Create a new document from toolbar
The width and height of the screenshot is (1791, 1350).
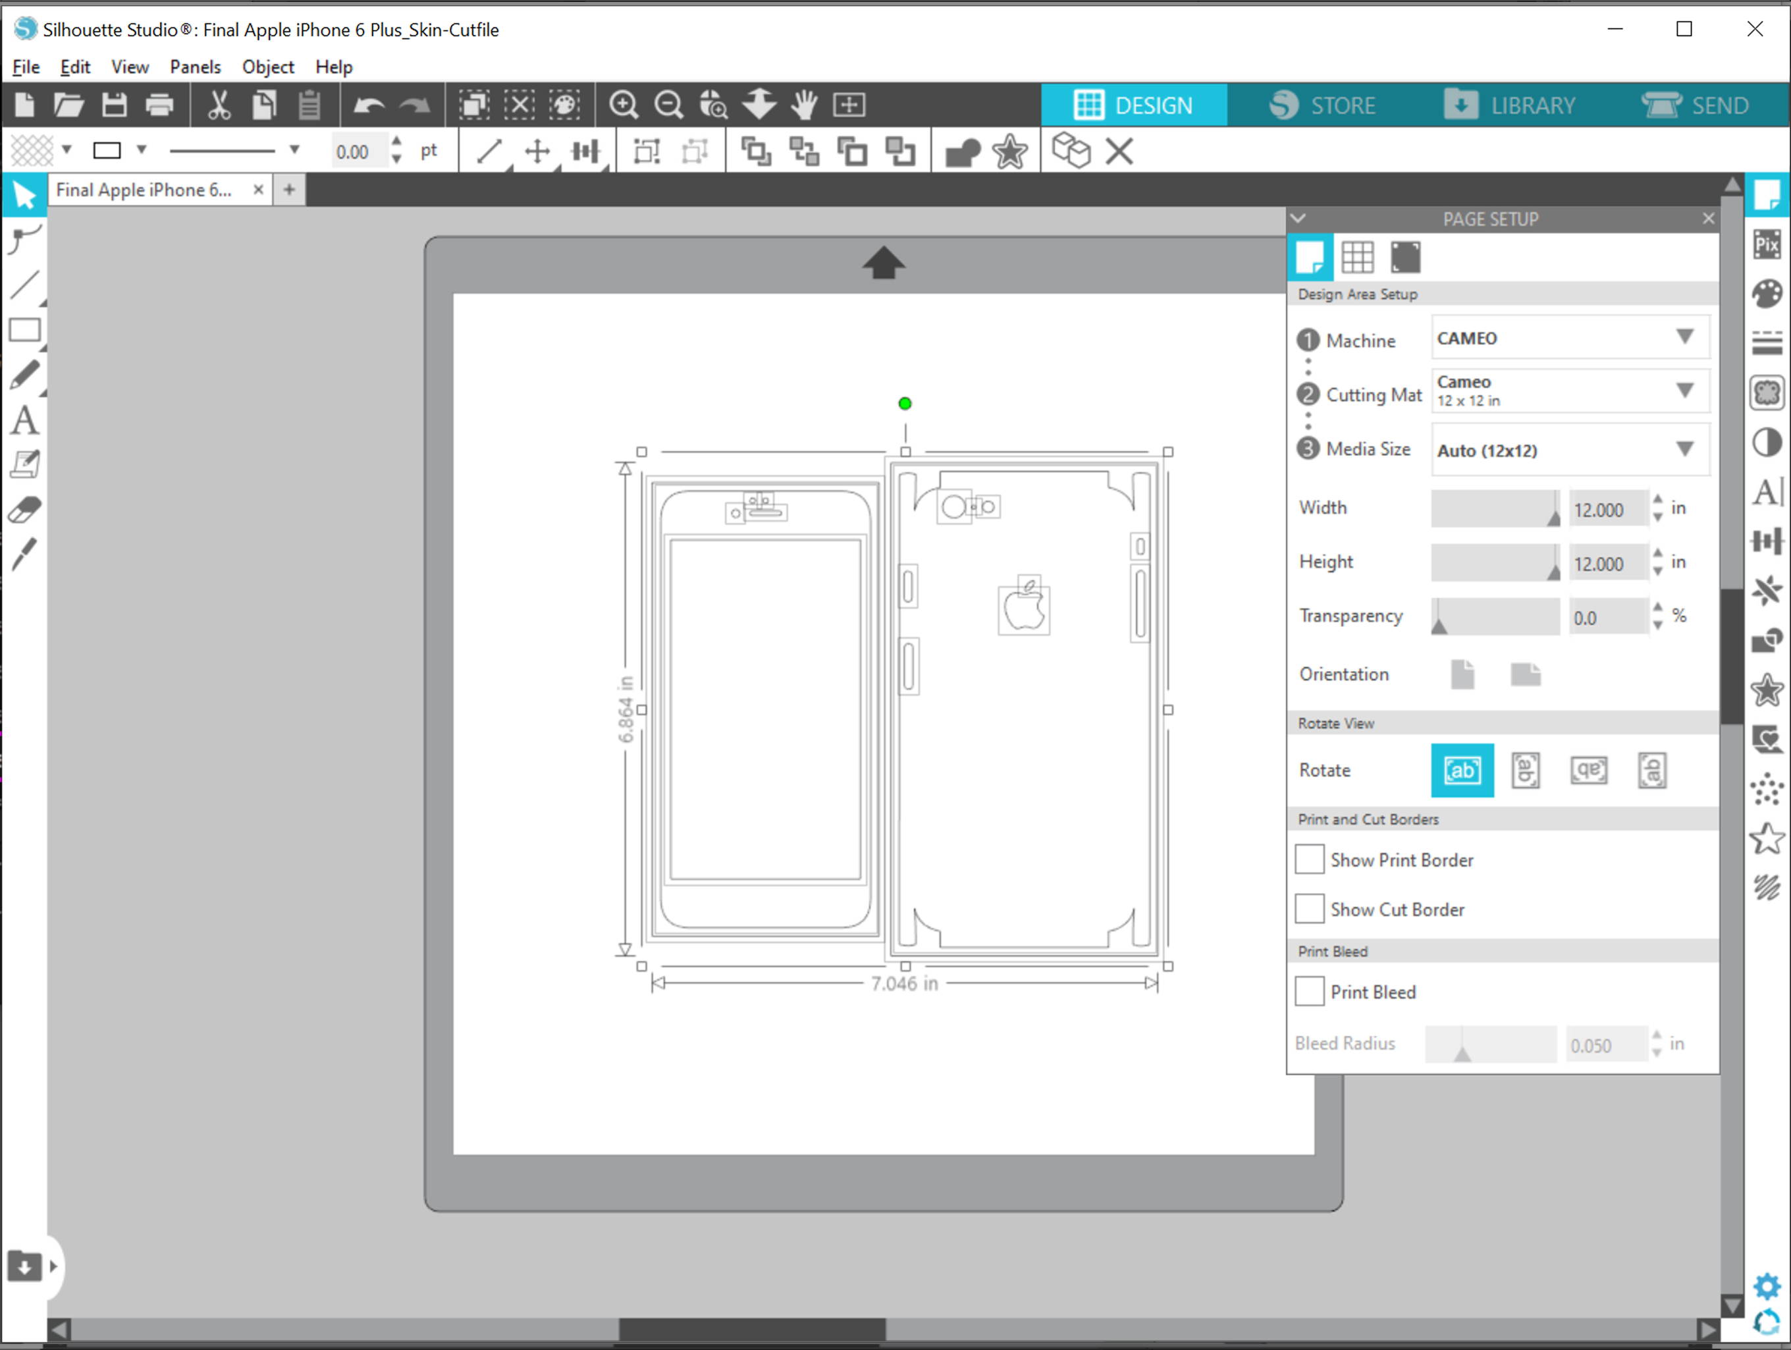pyautogui.click(x=24, y=105)
